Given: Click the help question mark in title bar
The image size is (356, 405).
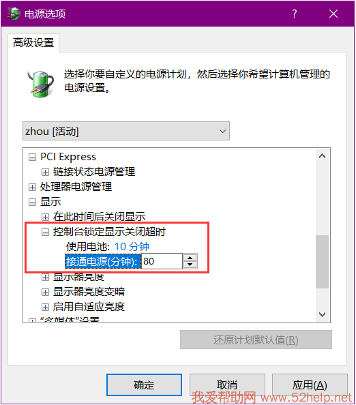Looking at the screenshot, I should click(295, 14).
